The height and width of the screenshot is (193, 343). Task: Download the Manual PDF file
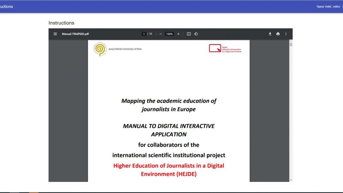[x=270, y=34]
